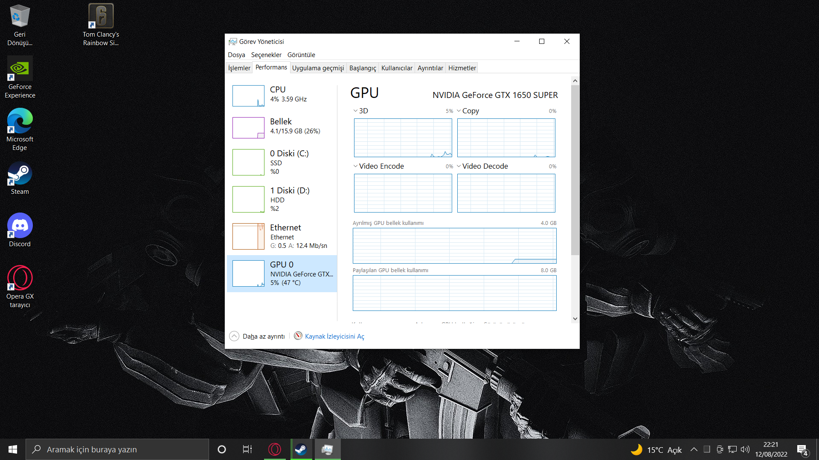Switch to the İşlemler tab
The image size is (819, 460).
pyautogui.click(x=239, y=68)
